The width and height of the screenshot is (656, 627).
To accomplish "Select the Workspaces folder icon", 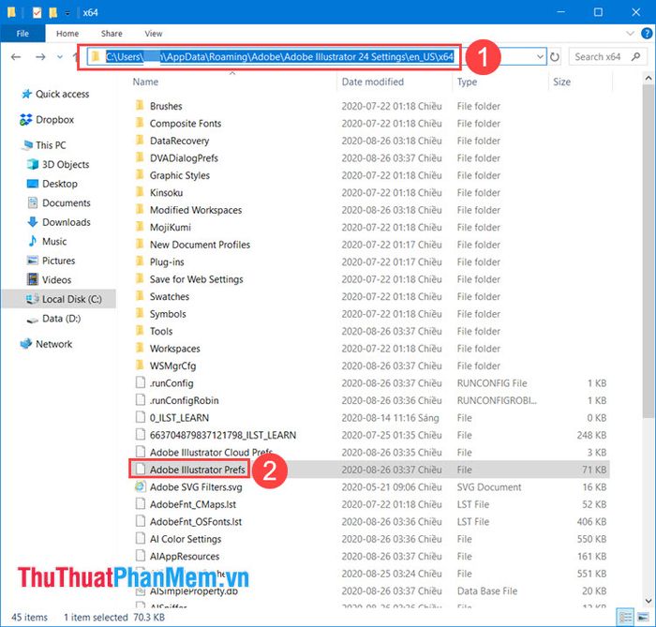I will coord(140,348).
